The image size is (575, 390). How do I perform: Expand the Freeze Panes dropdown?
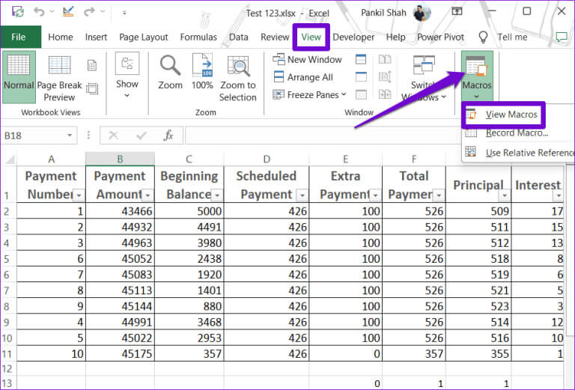[309, 94]
